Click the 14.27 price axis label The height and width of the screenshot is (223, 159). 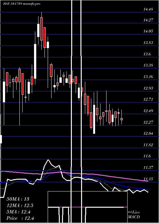(x=148, y=20)
